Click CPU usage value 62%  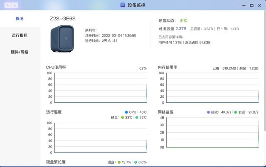[x=143, y=68]
